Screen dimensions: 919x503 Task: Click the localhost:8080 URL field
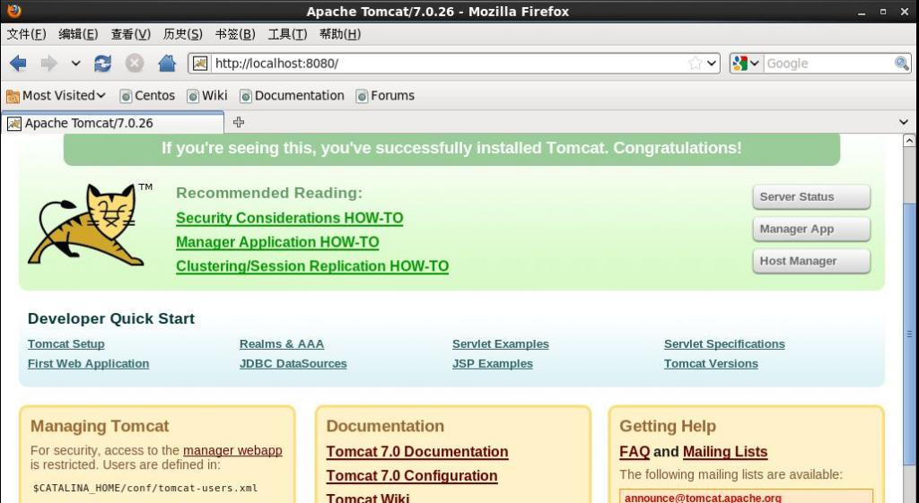pos(449,64)
